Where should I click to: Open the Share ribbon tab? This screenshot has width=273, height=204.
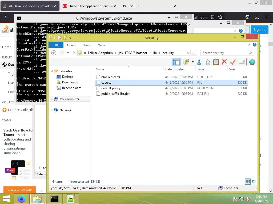coord(86,45)
